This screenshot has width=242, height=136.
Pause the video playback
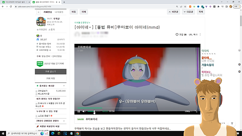[x=79, y=111]
